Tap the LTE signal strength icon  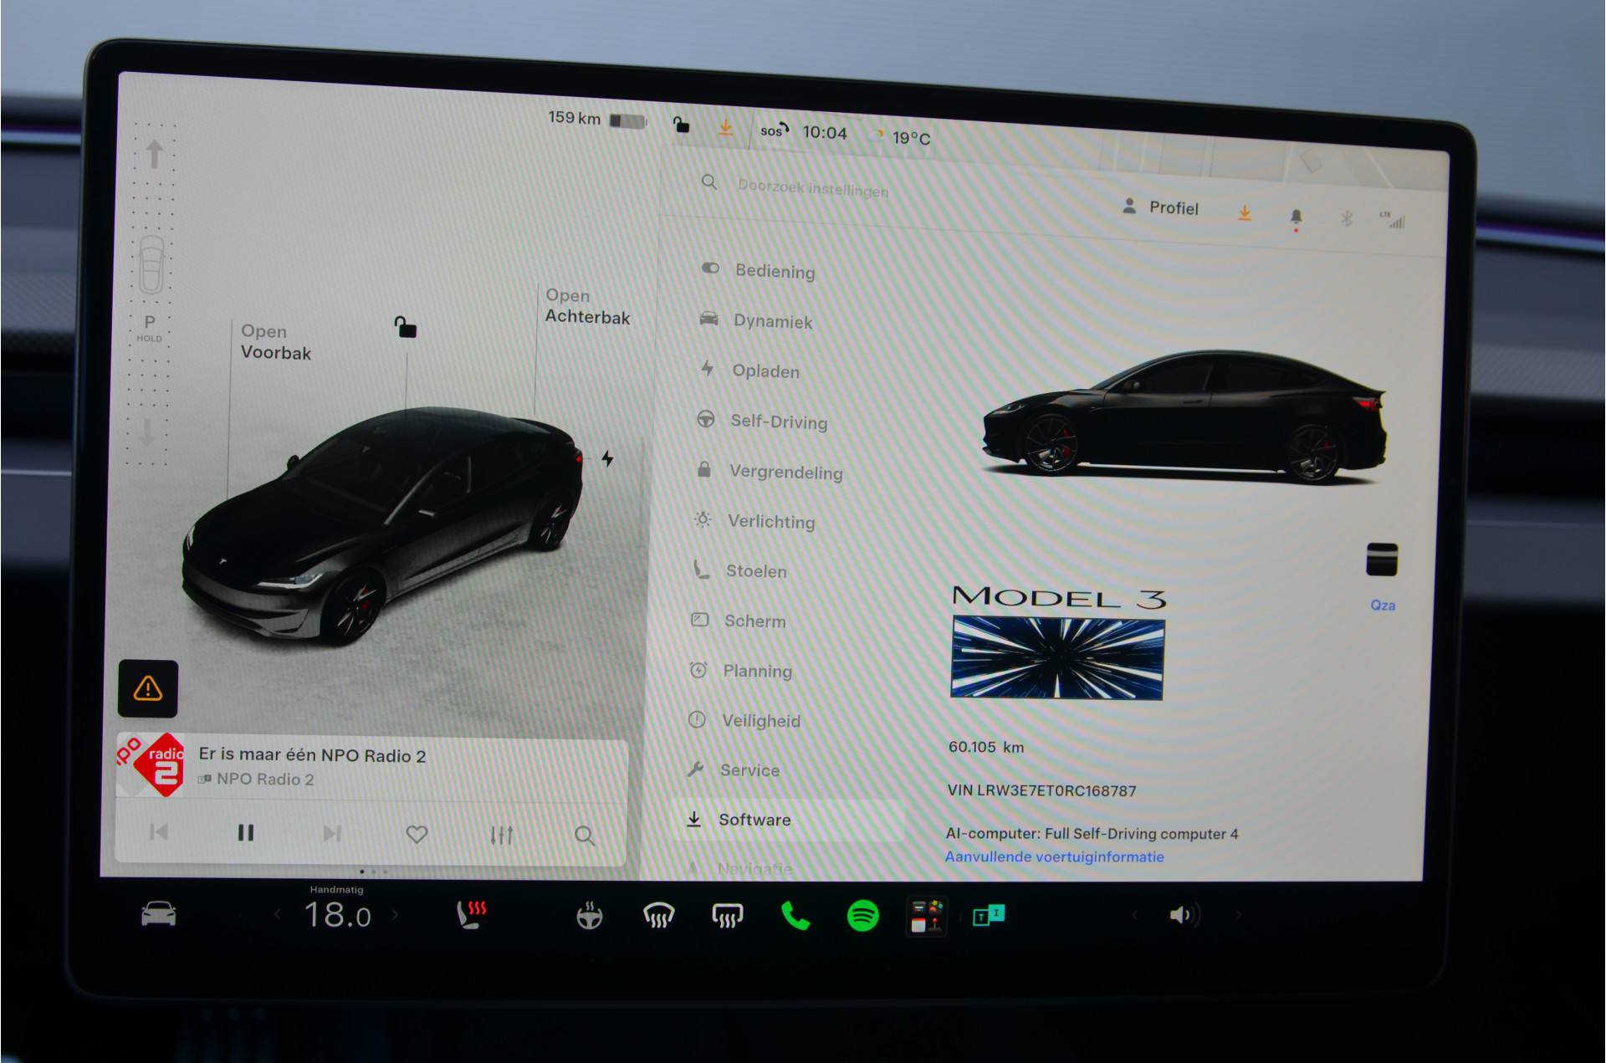point(1394,220)
